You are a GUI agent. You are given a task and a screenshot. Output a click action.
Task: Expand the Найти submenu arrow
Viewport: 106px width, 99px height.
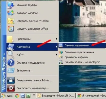pos(57,54)
